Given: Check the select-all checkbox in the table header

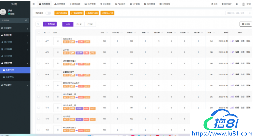Looking at the screenshot, I should 39,32.
